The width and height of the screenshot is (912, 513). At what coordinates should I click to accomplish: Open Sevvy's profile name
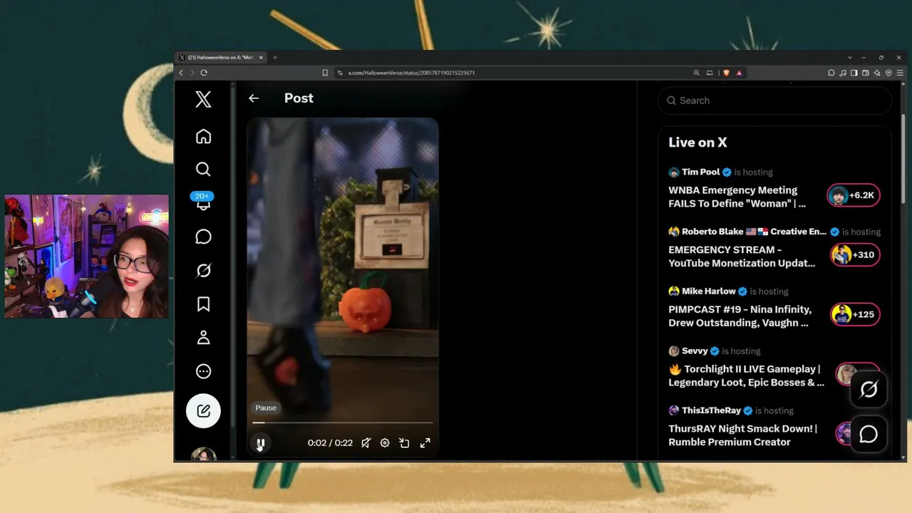coord(695,351)
